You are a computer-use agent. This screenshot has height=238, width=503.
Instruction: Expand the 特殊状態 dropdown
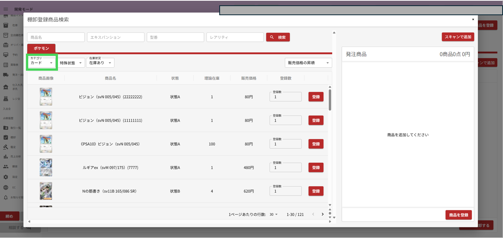coord(71,63)
